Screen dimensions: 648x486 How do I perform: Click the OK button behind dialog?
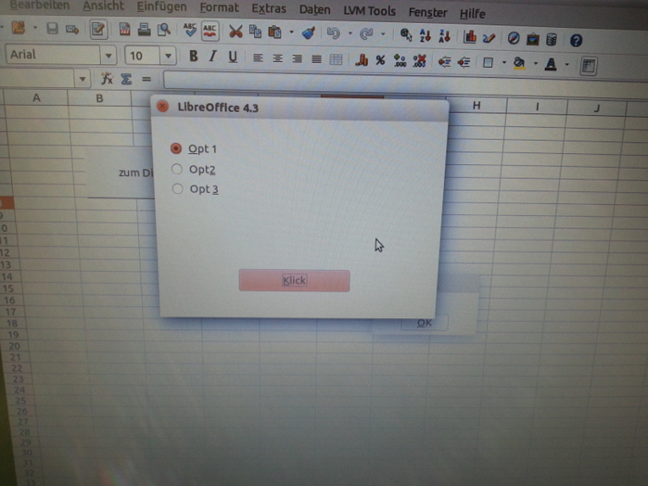click(x=424, y=323)
